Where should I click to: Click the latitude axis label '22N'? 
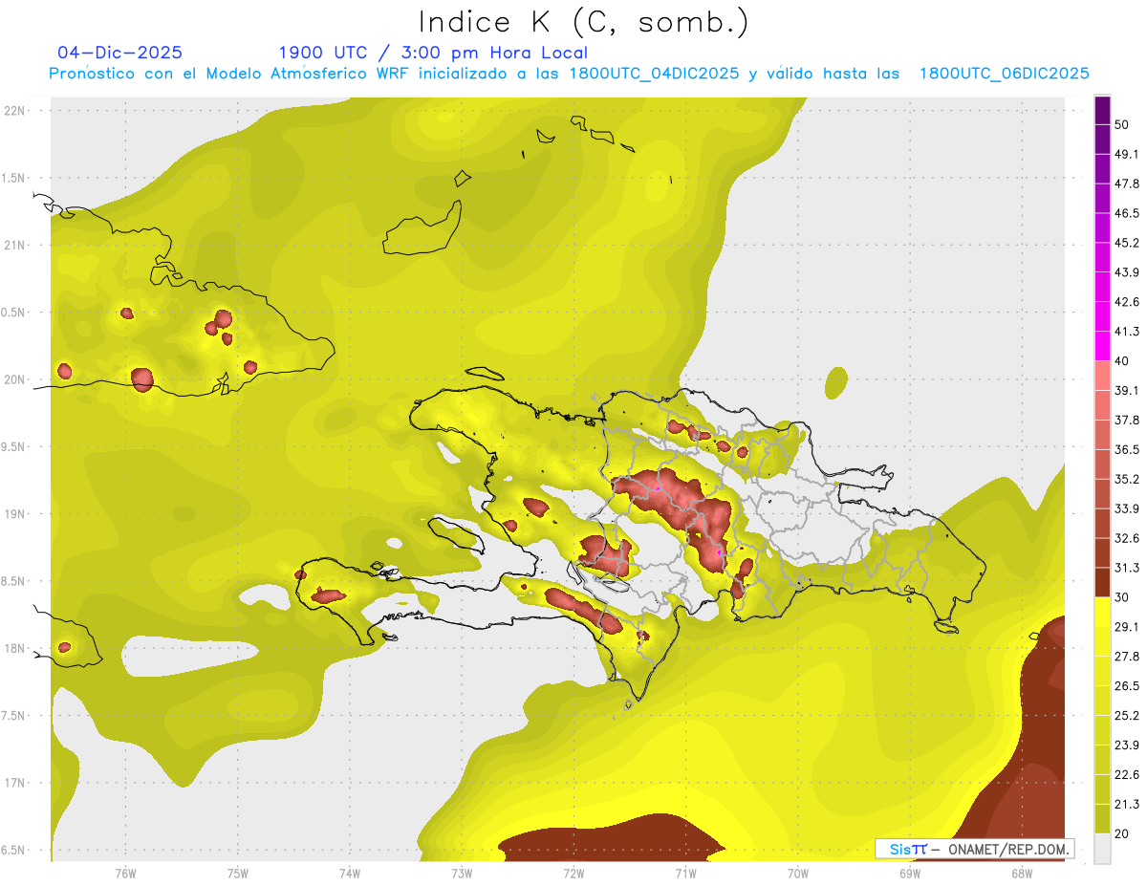(x=14, y=111)
